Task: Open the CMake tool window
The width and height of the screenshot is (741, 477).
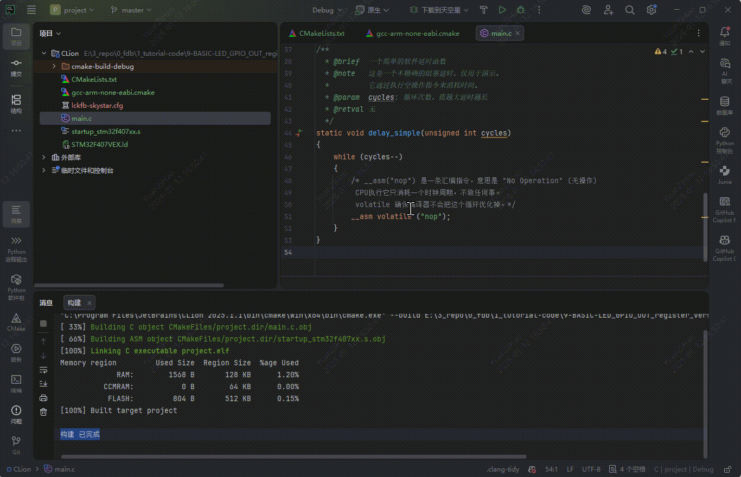Action: pos(16,321)
